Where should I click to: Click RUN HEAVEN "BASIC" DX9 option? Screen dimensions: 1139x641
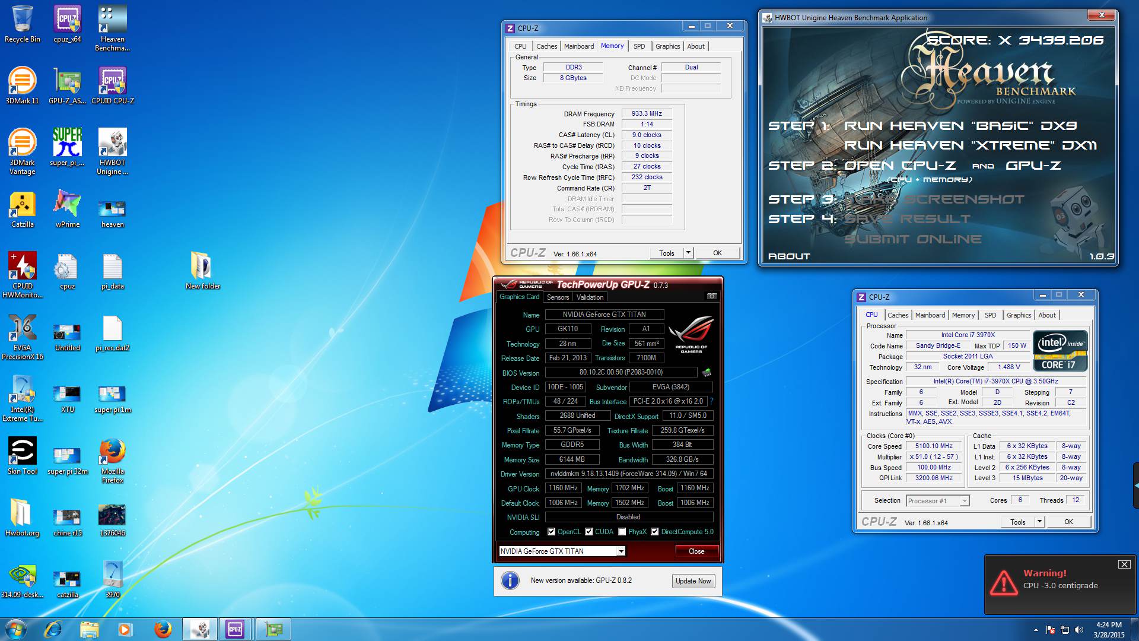tap(960, 126)
